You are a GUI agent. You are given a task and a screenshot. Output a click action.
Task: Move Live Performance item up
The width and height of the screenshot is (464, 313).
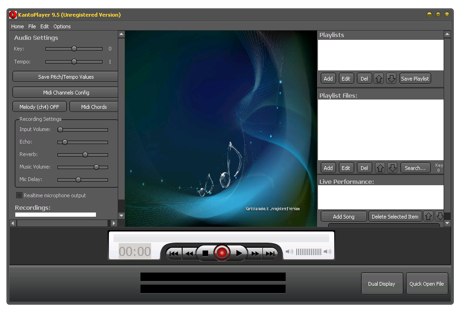tap(428, 216)
